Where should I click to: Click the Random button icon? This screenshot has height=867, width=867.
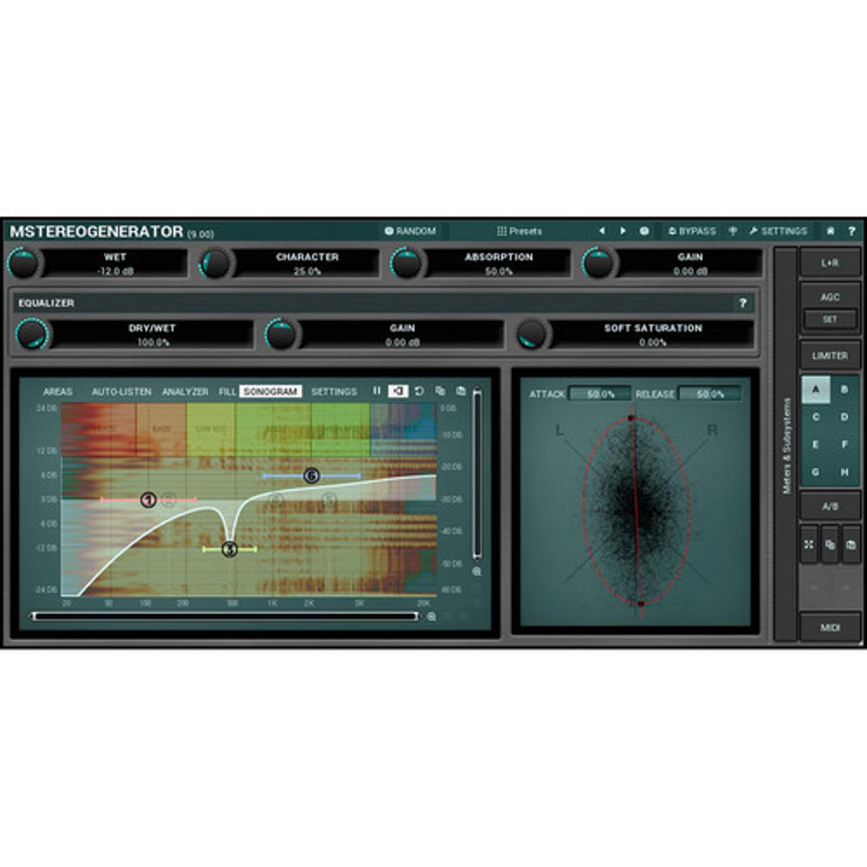(389, 231)
